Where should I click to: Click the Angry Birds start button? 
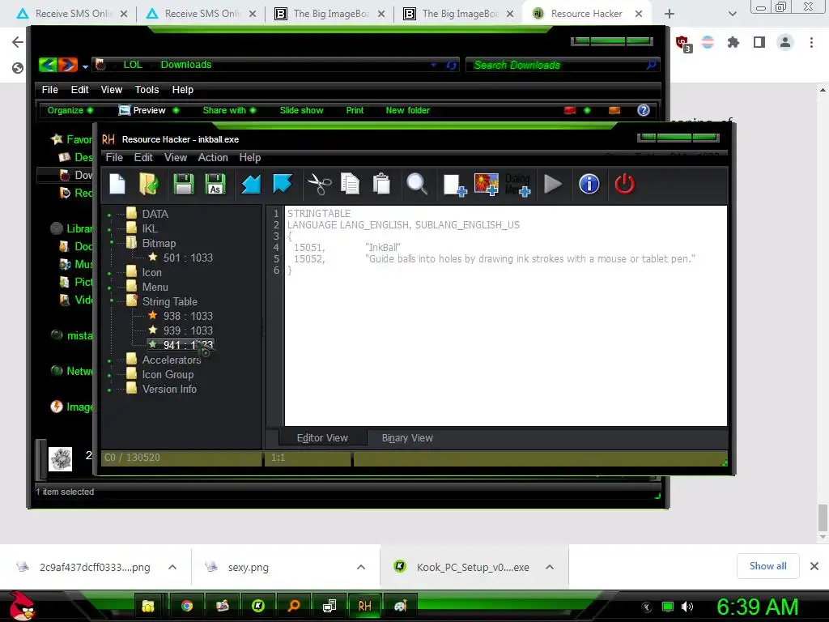[x=21, y=605]
